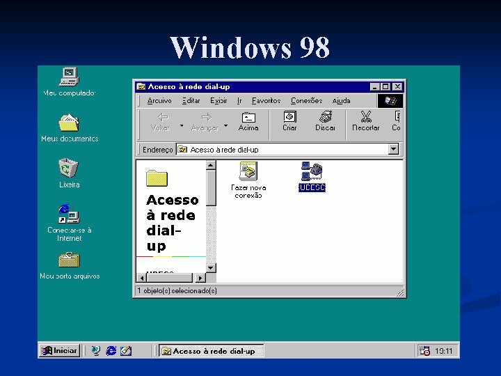This screenshot has height=376, width=501.
Task: Click left pane scroll up arrow
Action: click(x=211, y=165)
